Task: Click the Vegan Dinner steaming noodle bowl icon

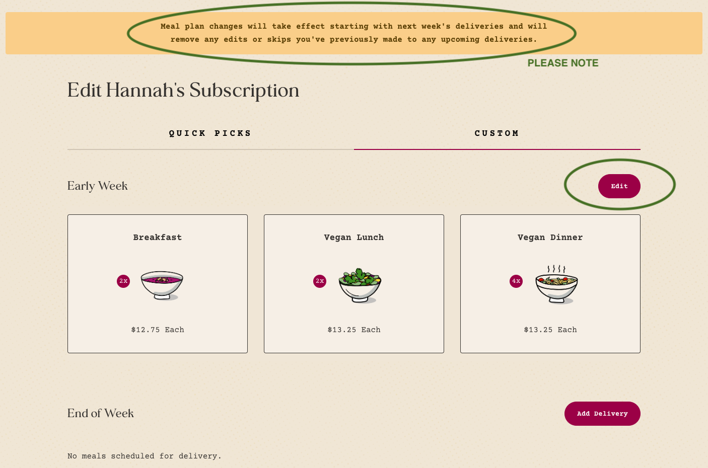Action: [556, 284]
